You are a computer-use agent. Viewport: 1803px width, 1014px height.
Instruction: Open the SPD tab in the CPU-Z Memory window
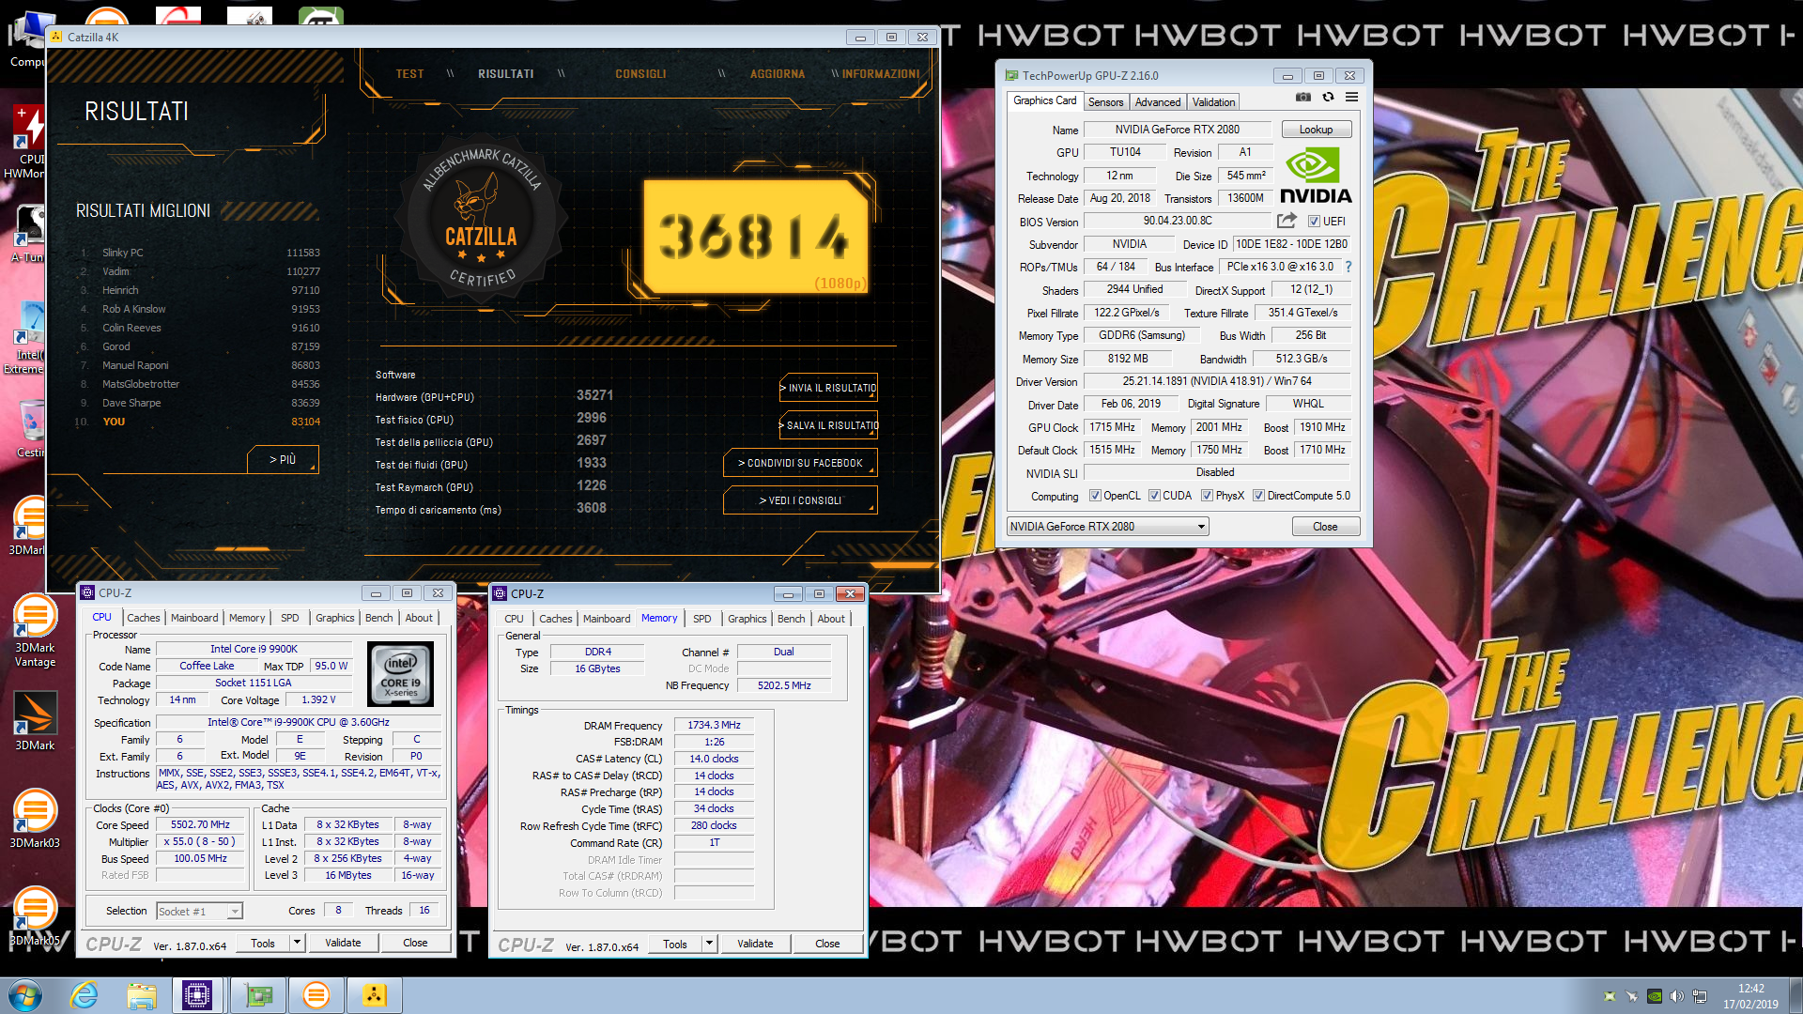coord(702,619)
